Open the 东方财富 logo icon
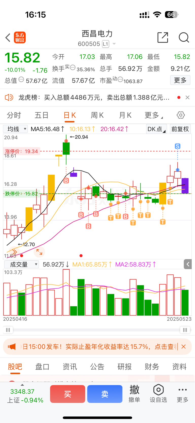195x423 pixels. [x=20, y=38]
